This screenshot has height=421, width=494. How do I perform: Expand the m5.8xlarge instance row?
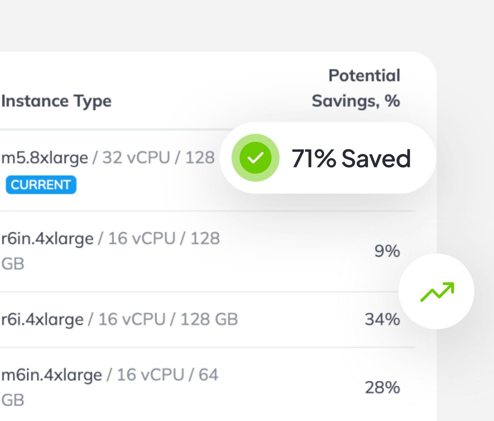[x=105, y=158]
